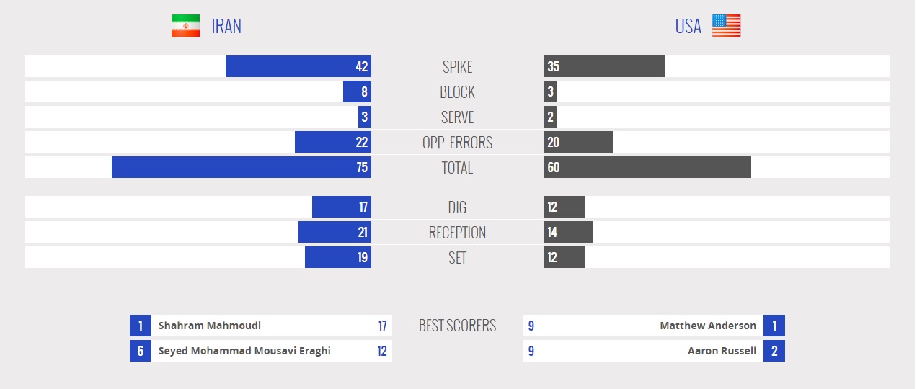Select the IRAN team name
Screen dimensions: 917x389
(x=226, y=27)
